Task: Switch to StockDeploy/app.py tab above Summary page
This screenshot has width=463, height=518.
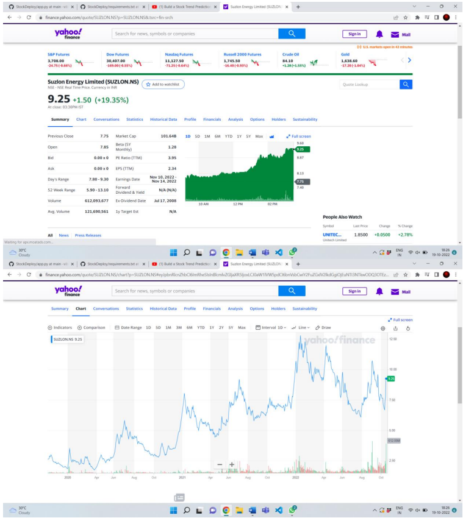Action: point(41,7)
